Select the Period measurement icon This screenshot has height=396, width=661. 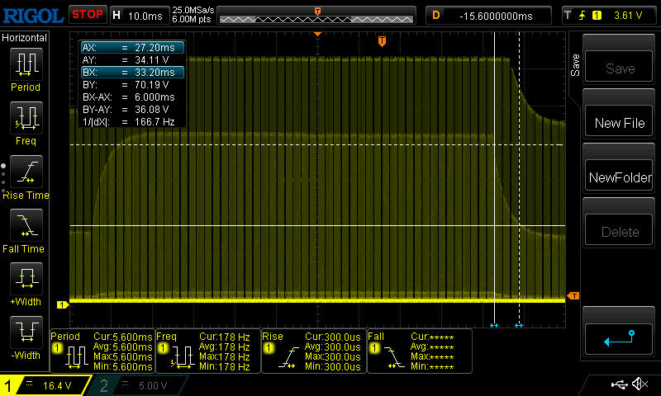pyautogui.click(x=26, y=64)
